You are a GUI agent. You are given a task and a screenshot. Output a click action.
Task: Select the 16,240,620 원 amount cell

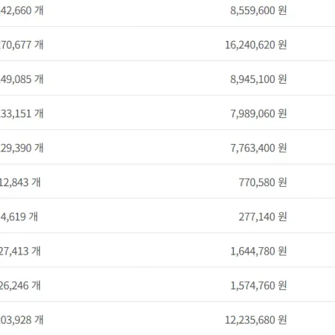256,45
